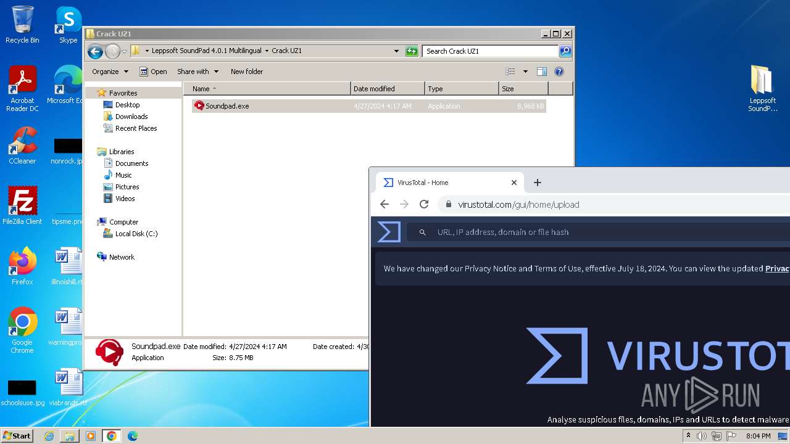The width and height of the screenshot is (790, 444).
Task: Open Local Disk (C:) in navigation pane
Action: (x=136, y=234)
